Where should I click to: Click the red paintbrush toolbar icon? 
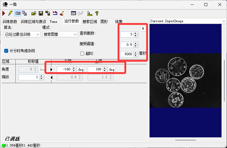pos(62,13)
